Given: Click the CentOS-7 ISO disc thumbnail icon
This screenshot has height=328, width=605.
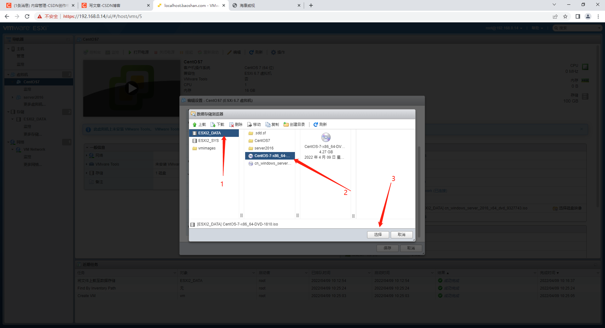Looking at the screenshot, I should click(326, 138).
